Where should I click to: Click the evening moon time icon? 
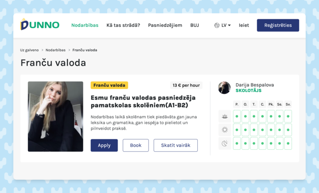click(x=225, y=143)
